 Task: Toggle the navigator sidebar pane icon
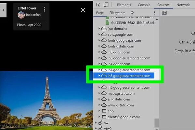[x=164, y=13]
